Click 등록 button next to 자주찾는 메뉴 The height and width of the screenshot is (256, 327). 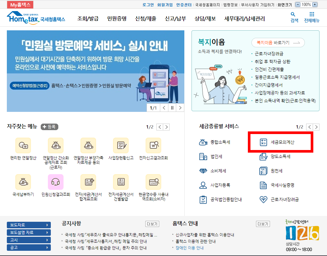pyautogui.click(x=50, y=127)
